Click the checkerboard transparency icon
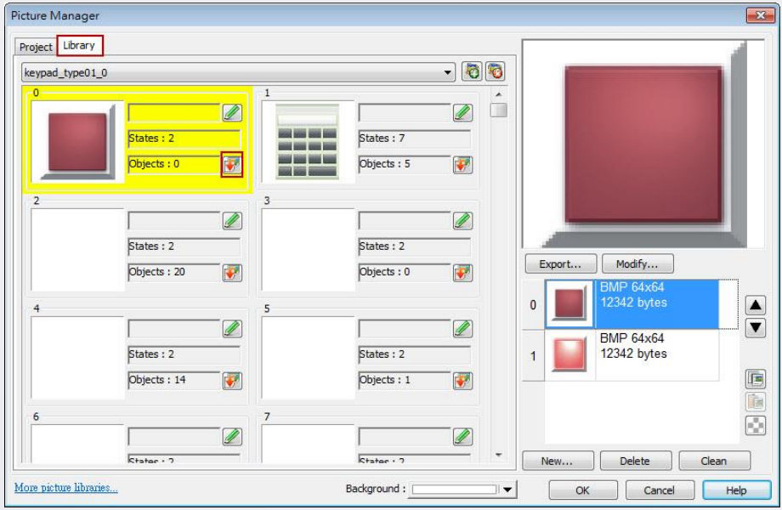Viewport: 782px width, 510px height. 756,425
